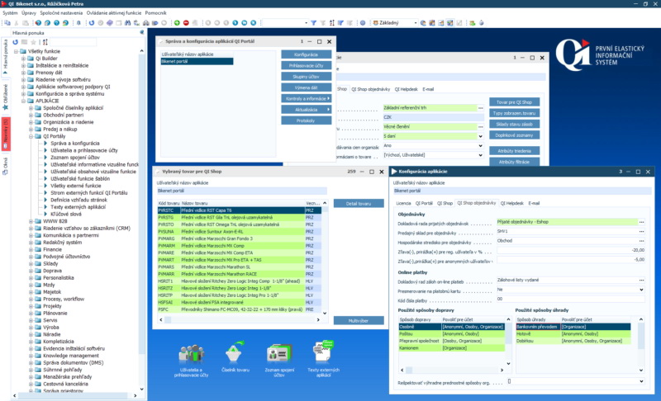Switch to Licencia tab in Konfigurácia aplikácie
The height and width of the screenshot is (401, 661).
(x=403, y=203)
